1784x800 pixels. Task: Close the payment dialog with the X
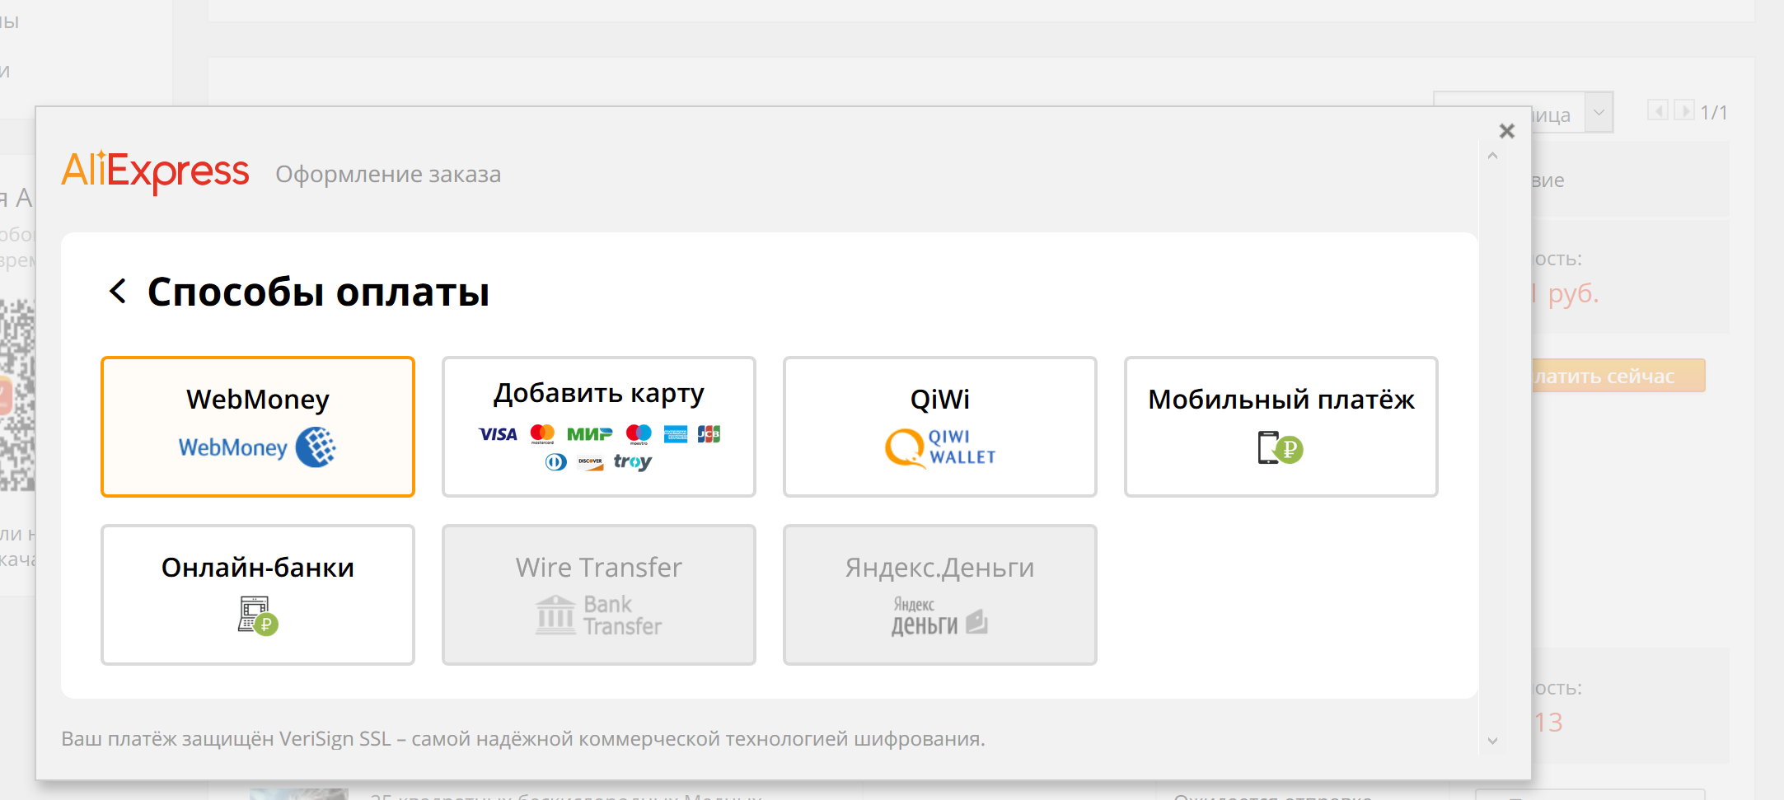pos(1507,131)
